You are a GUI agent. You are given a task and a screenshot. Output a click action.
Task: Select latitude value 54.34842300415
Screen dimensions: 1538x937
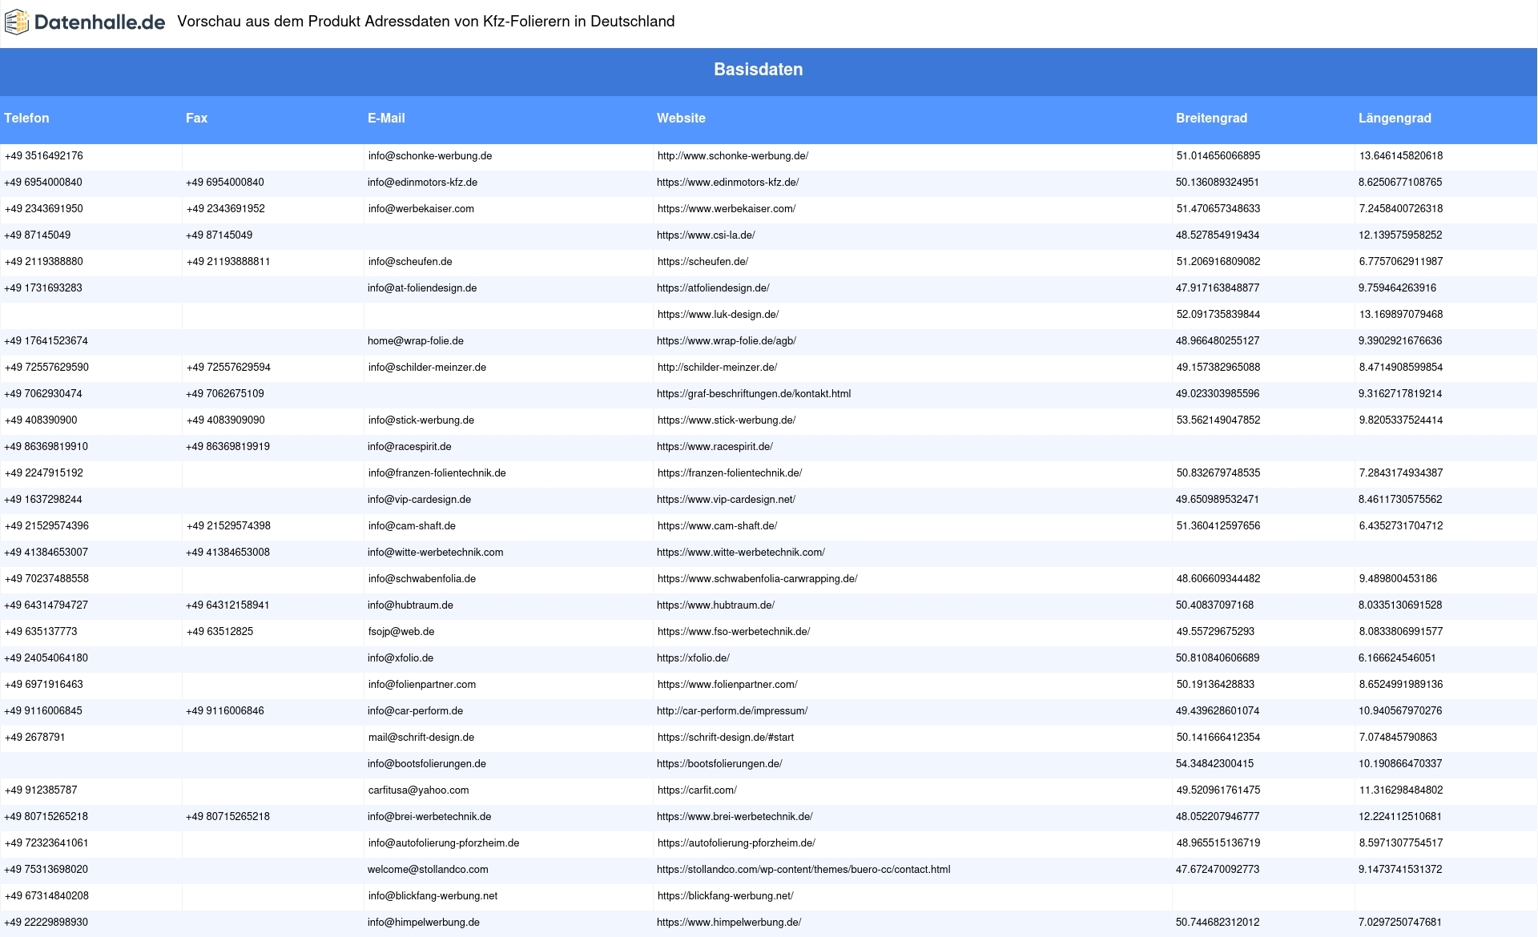1214,764
